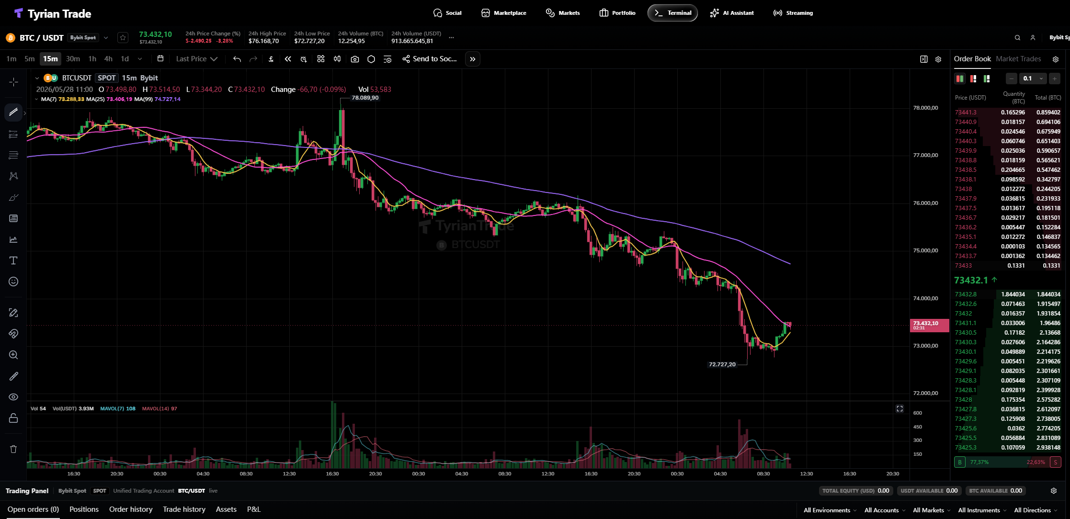Click the Tyrian Trade logo
The height and width of the screenshot is (519, 1070).
click(53, 13)
